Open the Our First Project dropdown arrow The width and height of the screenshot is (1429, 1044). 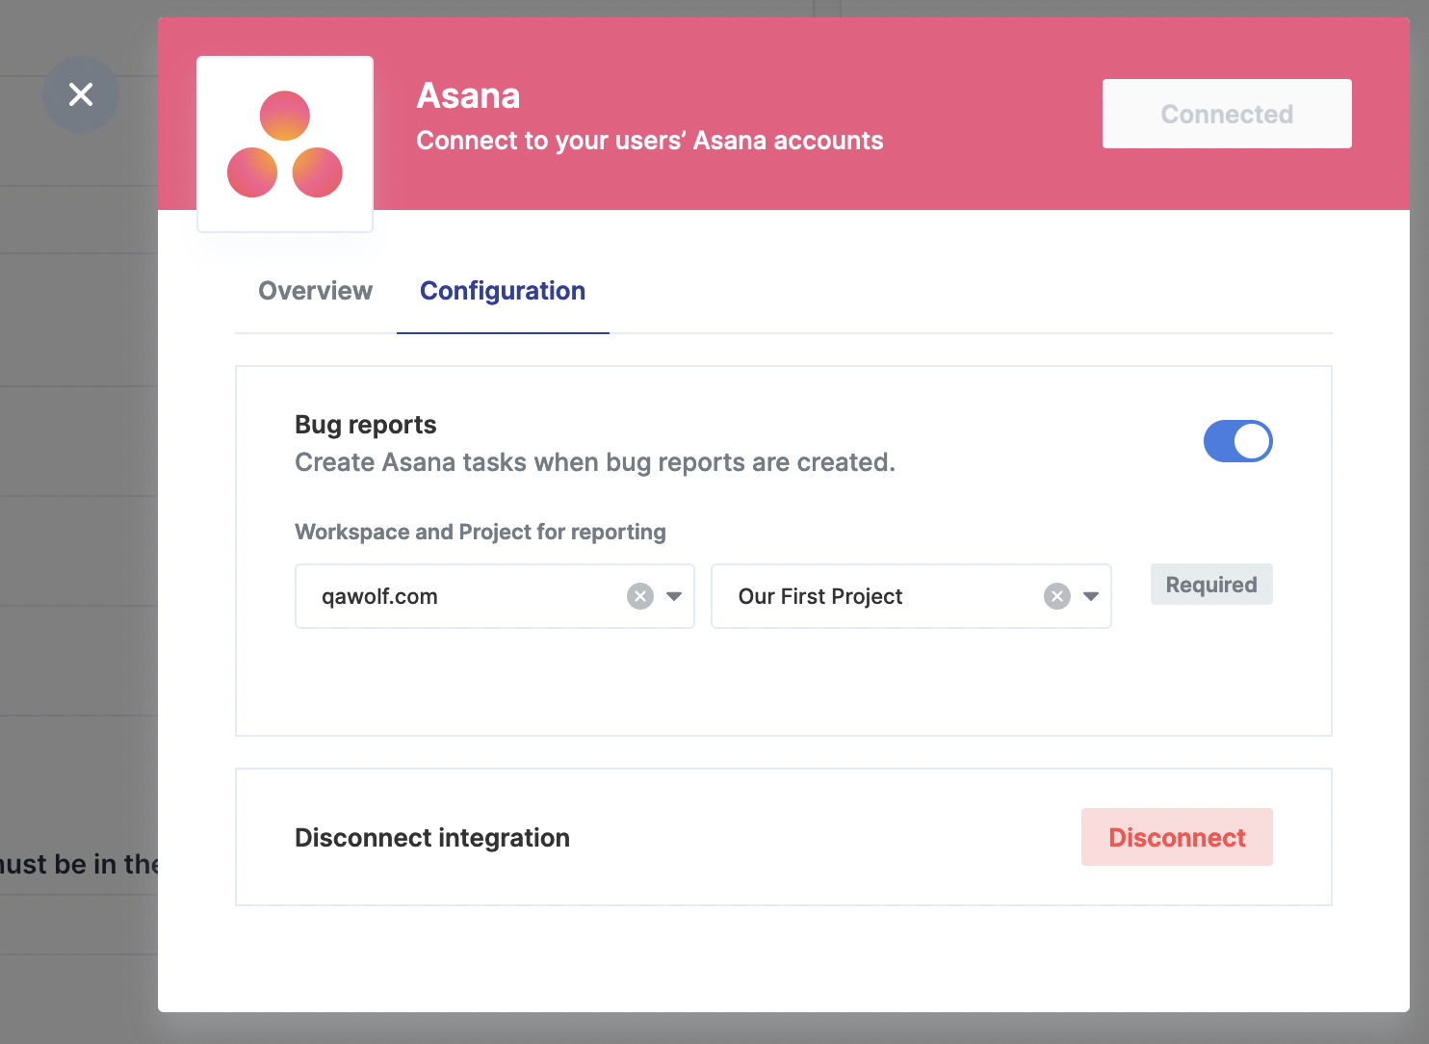pos(1091,596)
